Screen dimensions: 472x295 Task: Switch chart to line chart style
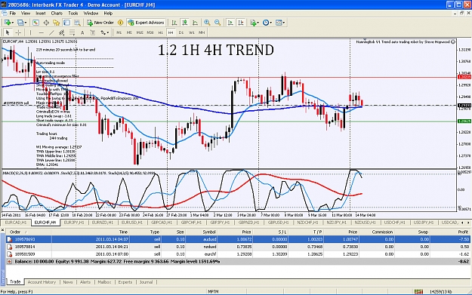(195, 23)
